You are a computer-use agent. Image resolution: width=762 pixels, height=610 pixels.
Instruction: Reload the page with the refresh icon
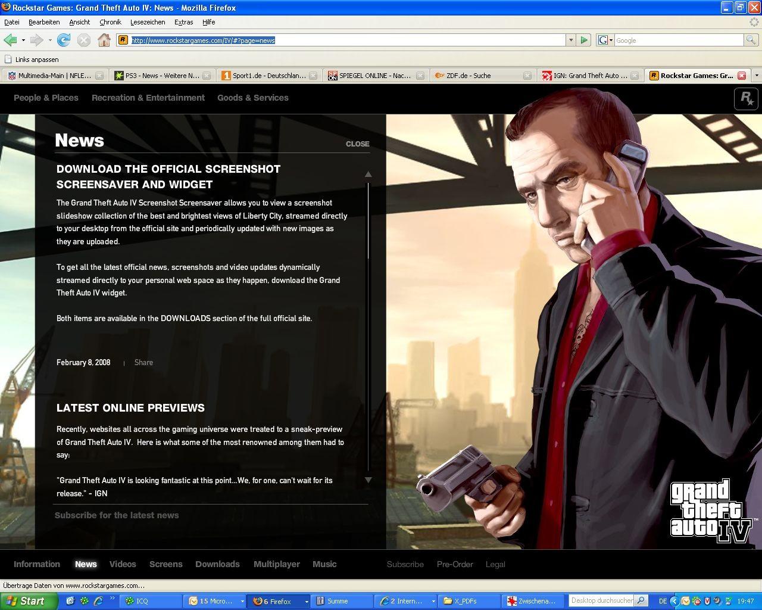(x=64, y=40)
